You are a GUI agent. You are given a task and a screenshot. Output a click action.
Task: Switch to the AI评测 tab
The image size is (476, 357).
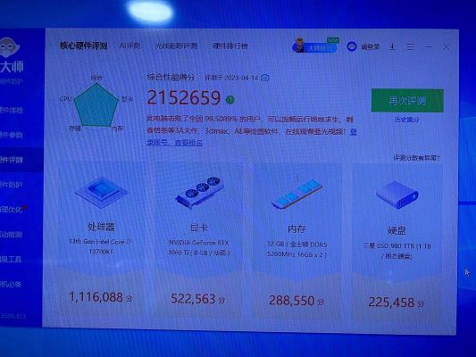[129, 46]
